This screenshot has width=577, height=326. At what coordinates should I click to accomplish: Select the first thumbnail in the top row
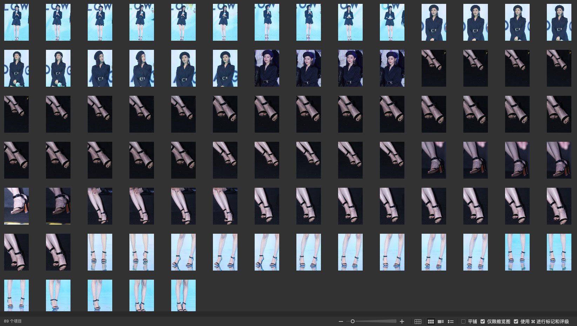(16, 22)
